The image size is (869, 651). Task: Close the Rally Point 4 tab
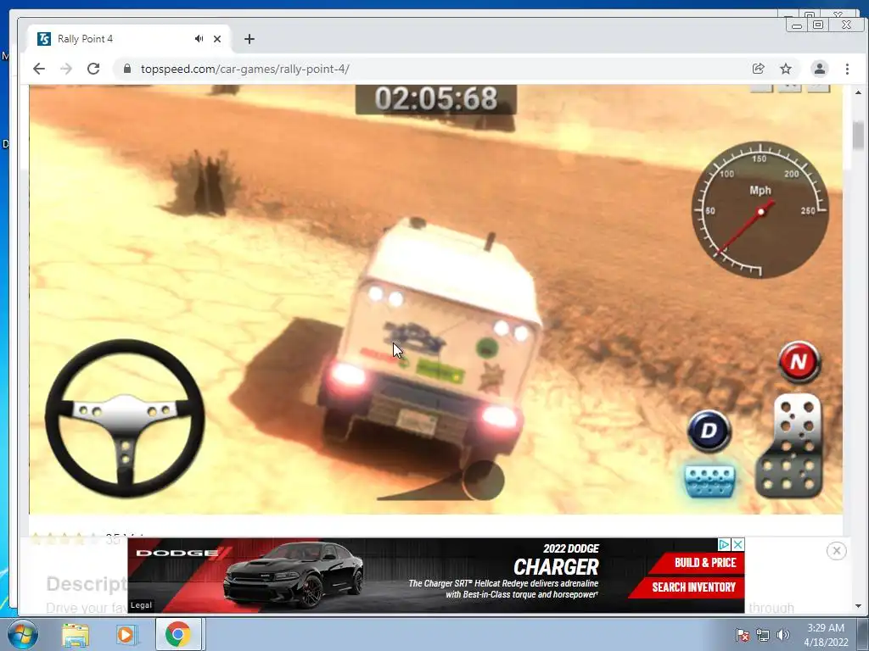tap(217, 39)
